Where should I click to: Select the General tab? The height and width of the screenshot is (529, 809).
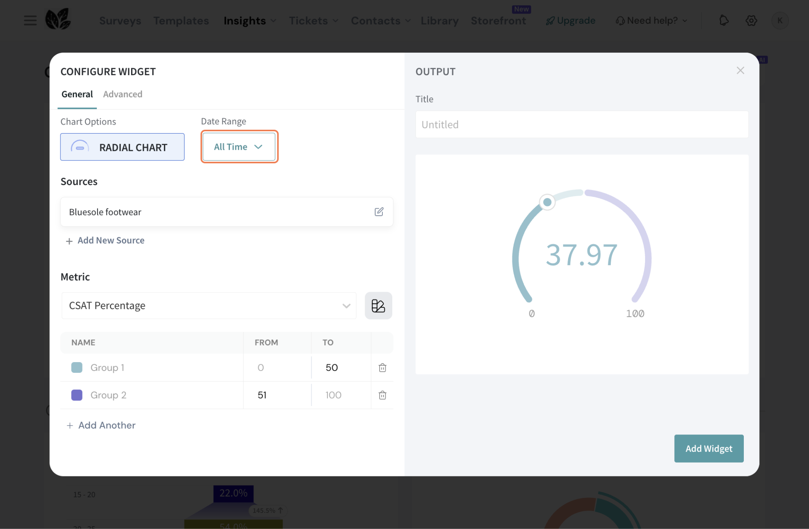pyautogui.click(x=77, y=94)
